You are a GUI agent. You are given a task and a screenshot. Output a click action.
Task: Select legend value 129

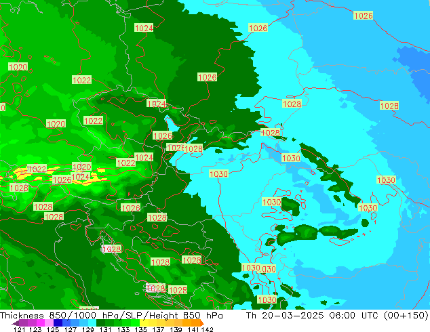(87, 329)
